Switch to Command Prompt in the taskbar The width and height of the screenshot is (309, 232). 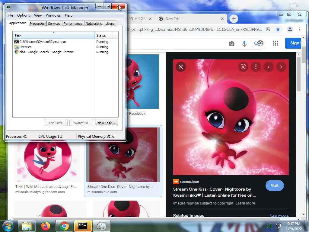(x=83, y=226)
